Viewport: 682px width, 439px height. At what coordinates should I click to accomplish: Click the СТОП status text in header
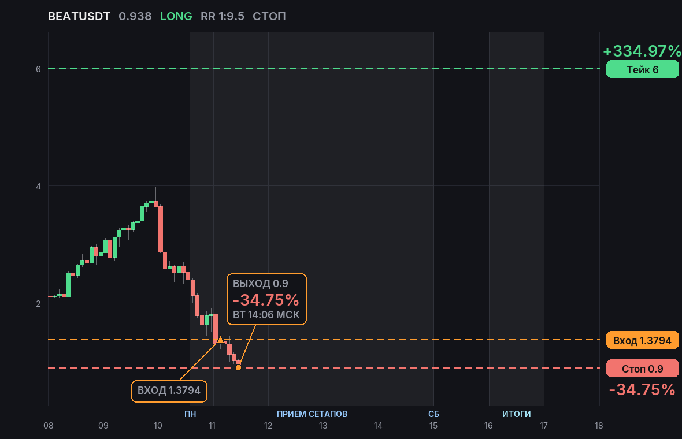point(269,17)
